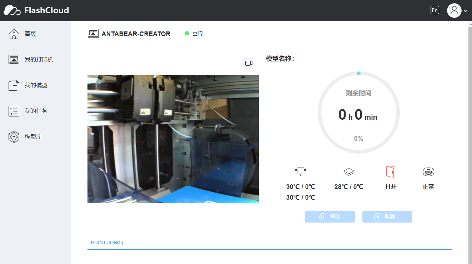Click the 取消 cancel button
This screenshot has width=472, height=264.
[x=387, y=217]
